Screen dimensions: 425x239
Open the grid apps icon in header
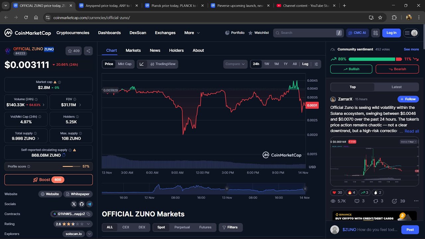pyautogui.click(x=376, y=33)
